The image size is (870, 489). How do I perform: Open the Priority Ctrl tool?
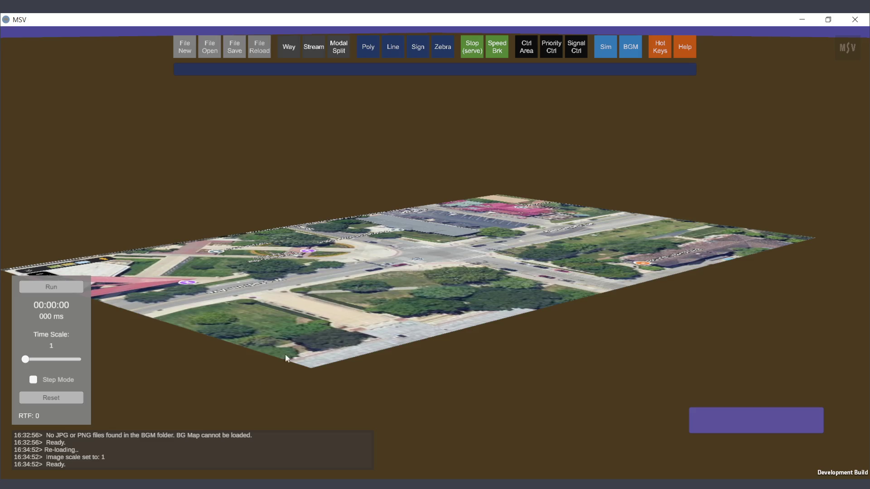tap(551, 47)
